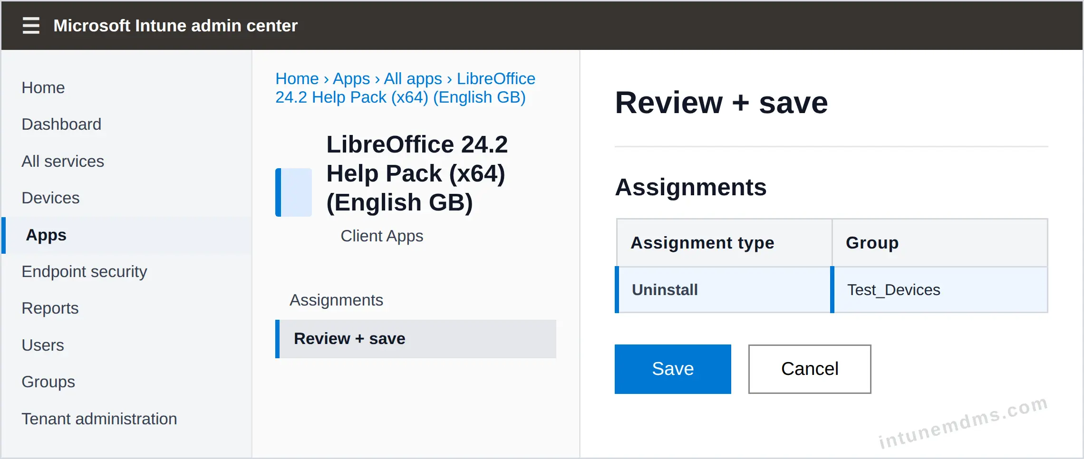Open All services in the sidebar
1084x459 pixels.
(x=63, y=161)
